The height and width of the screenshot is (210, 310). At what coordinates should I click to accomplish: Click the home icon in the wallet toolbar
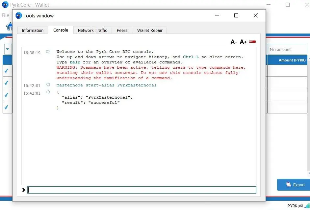9,26
